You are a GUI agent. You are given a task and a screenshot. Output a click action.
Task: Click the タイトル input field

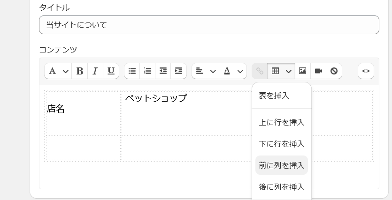click(x=209, y=25)
